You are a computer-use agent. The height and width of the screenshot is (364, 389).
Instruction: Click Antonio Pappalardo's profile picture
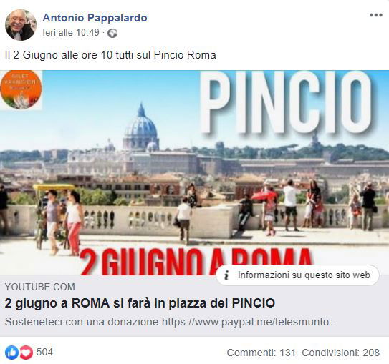21,25
